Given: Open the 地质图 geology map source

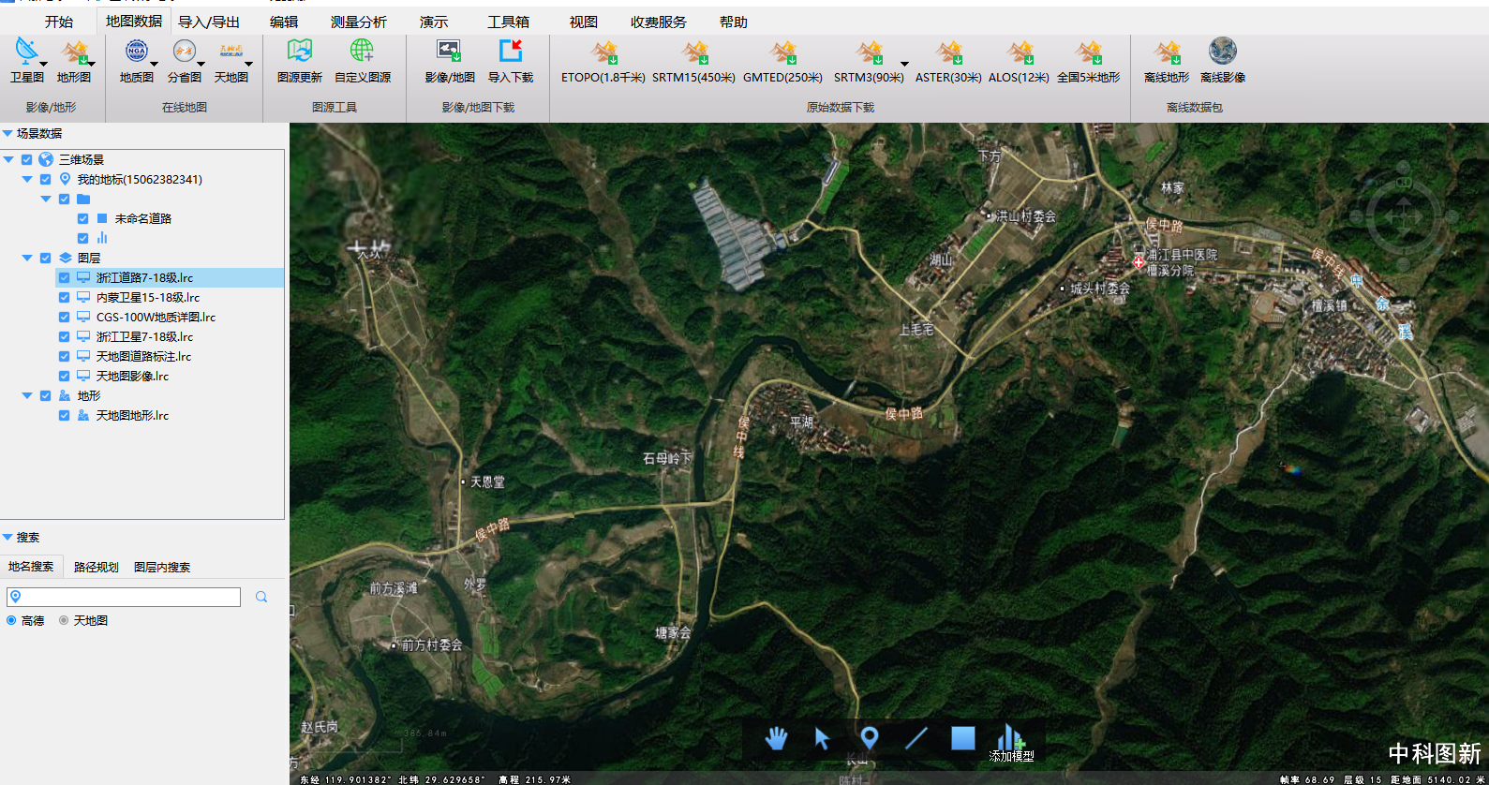Looking at the screenshot, I should (136, 52).
